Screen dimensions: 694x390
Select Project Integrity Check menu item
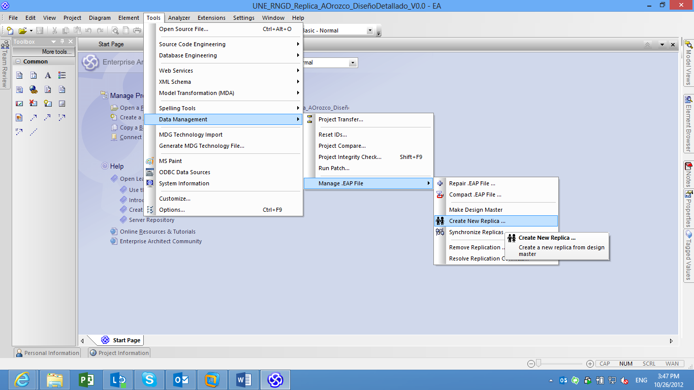[368, 157]
